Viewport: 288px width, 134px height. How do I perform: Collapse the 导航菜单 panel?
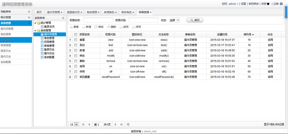coord(29,12)
